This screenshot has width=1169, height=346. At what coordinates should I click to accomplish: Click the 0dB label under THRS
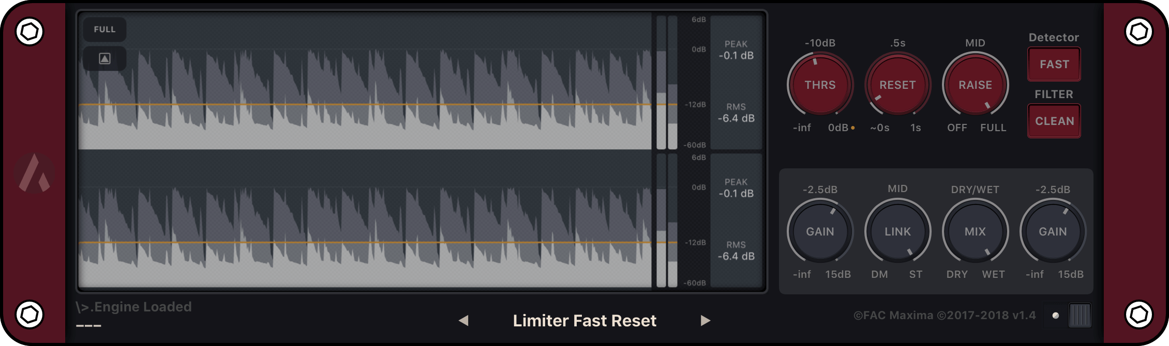pos(838,128)
